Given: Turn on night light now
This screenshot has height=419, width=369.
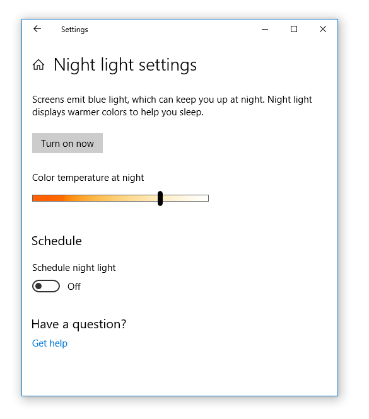Looking at the screenshot, I should (x=67, y=143).
